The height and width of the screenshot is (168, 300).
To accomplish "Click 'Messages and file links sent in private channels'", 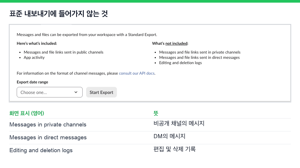I will pyautogui.click(x=200, y=52).
